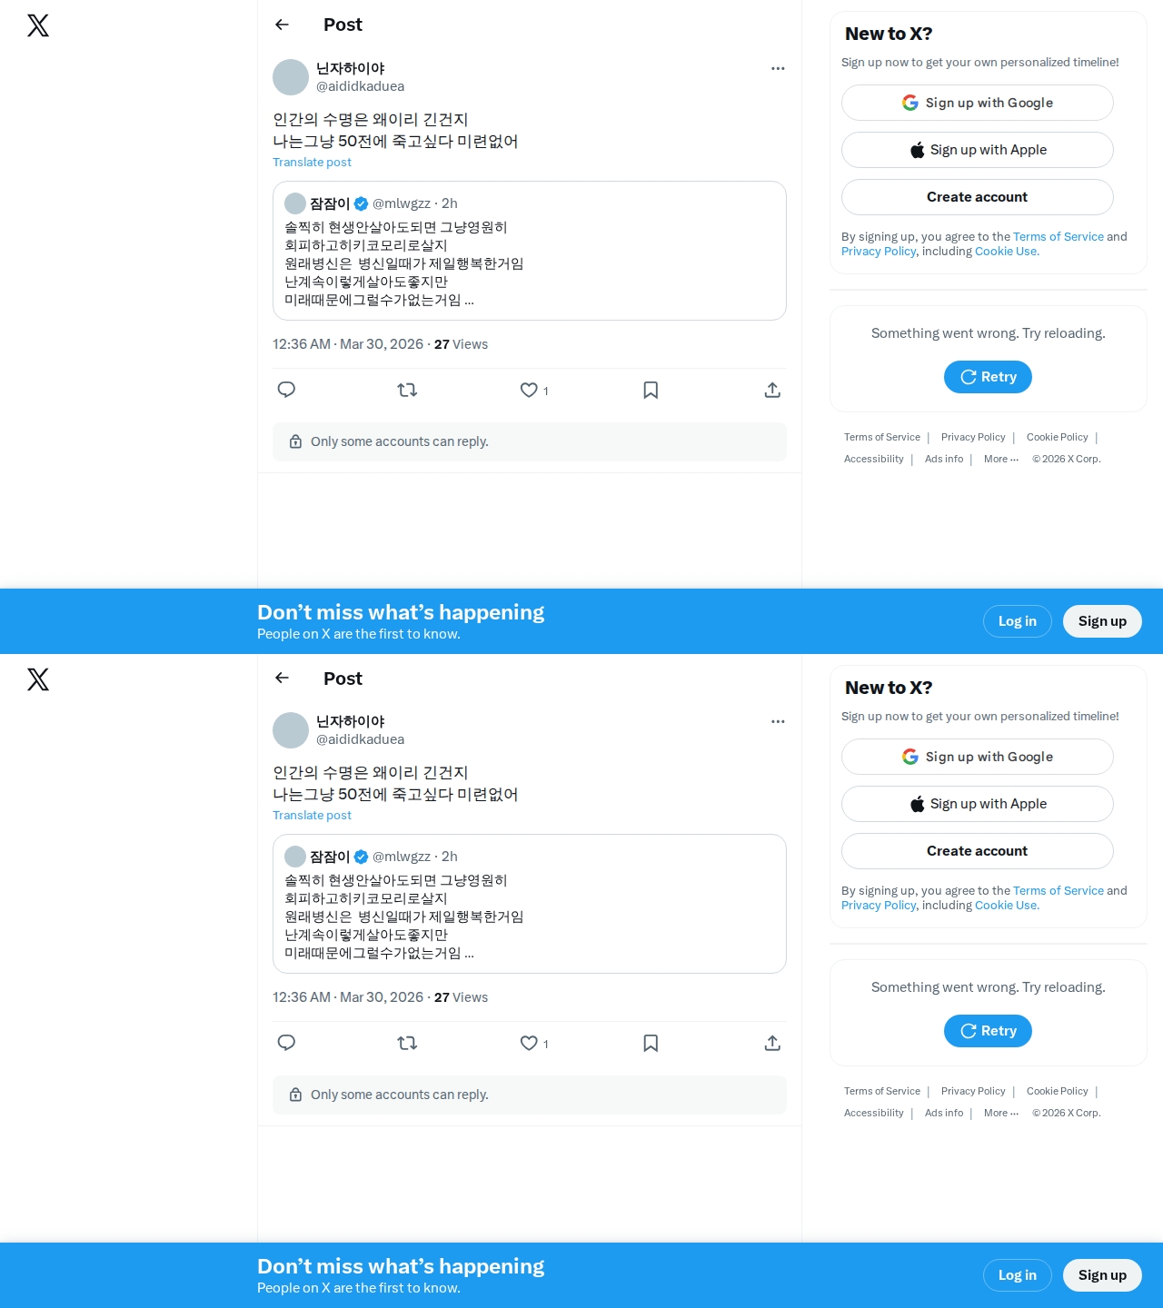Bookmark the lower post
The height and width of the screenshot is (1308, 1163).
tap(651, 1043)
